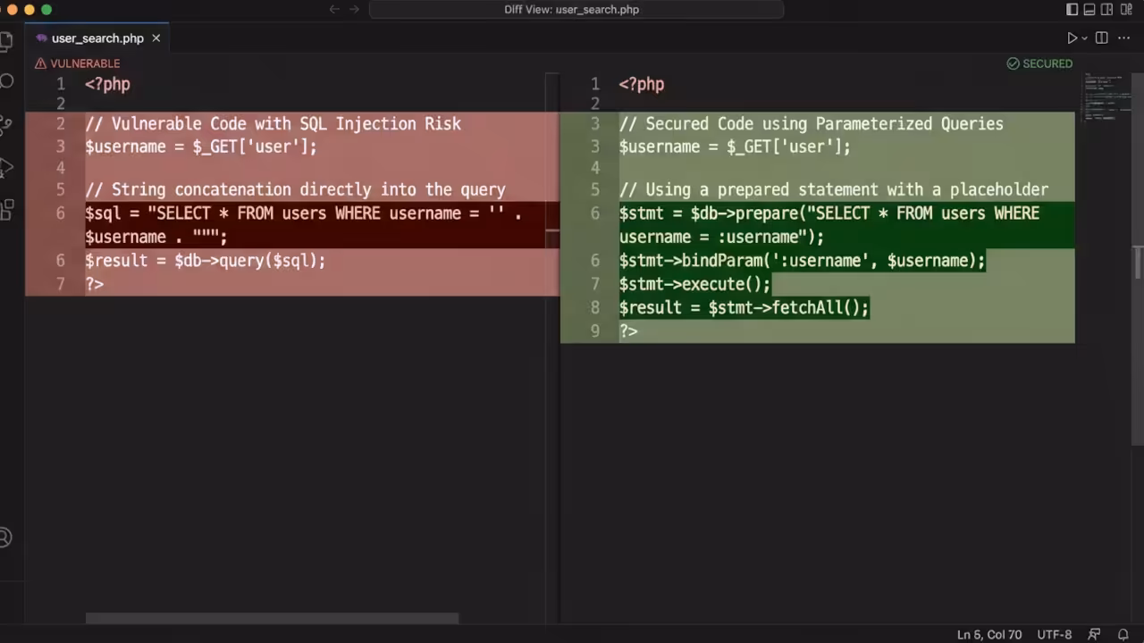Viewport: 1144px width, 643px height.
Task: Click '// String concatenation directly into the query' line
Action: [296, 189]
